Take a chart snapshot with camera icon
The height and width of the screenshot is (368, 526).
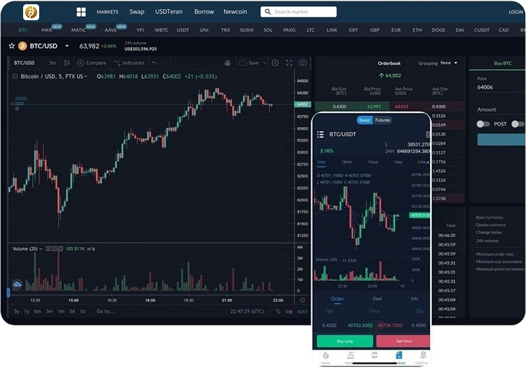(303, 63)
